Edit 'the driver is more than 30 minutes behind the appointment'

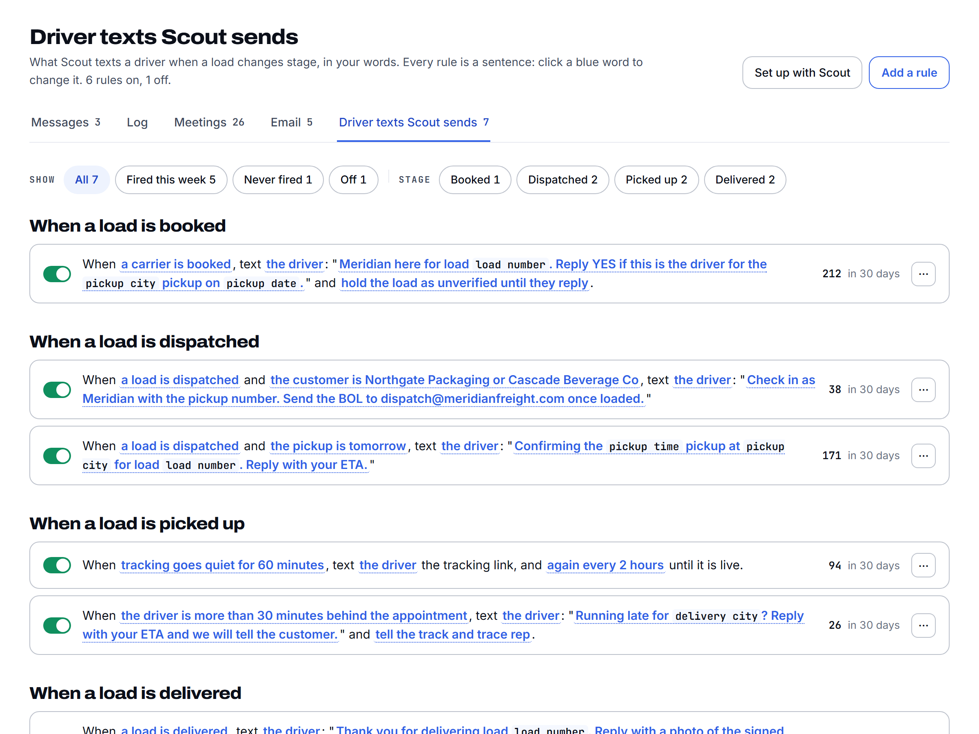pyautogui.click(x=294, y=615)
